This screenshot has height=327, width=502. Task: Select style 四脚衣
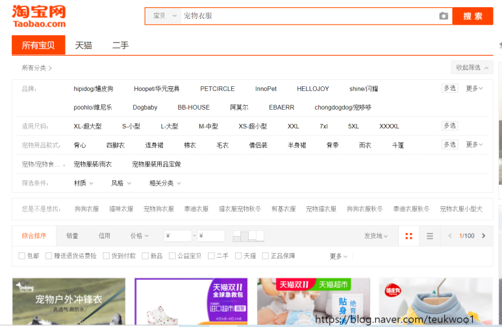click(115, 145)
